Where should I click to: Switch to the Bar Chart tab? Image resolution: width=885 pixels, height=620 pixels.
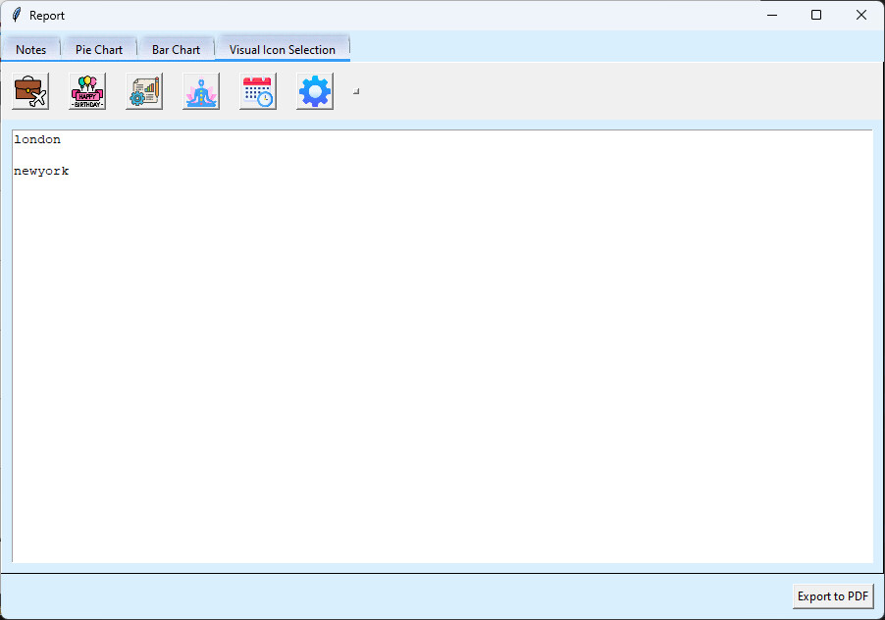[x=176, y=48]
